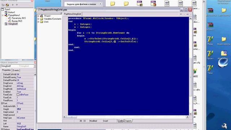Switch to the Events tab
This screenshot has height=130, width=231.
coord(16,70)
